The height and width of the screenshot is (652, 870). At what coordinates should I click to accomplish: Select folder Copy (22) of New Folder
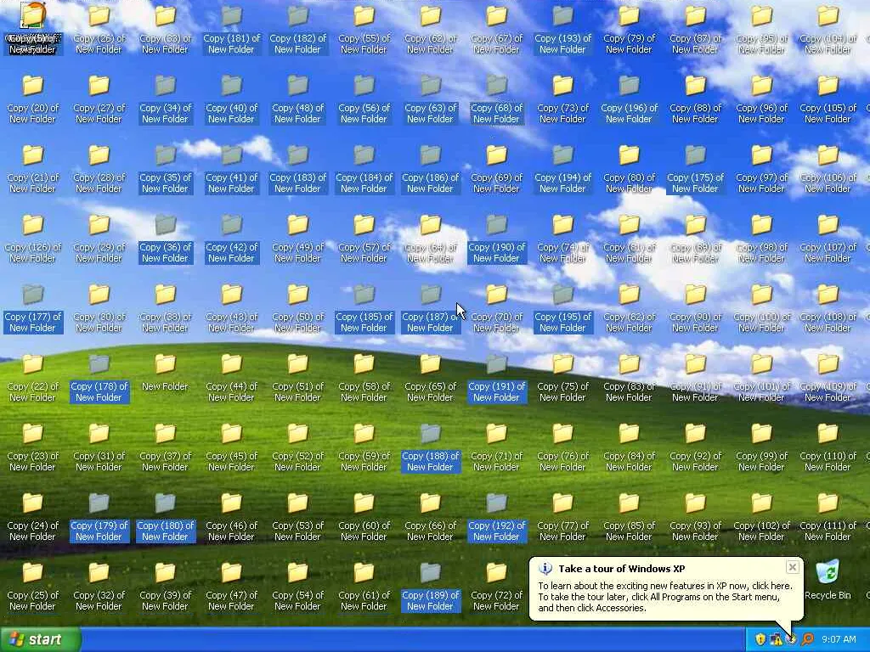[x=32, y=378]
